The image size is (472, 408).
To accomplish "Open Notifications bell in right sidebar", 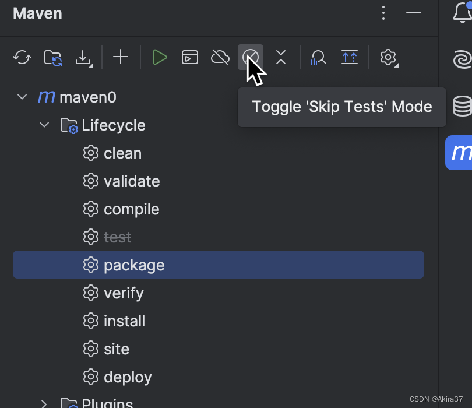I will (462, 13).
